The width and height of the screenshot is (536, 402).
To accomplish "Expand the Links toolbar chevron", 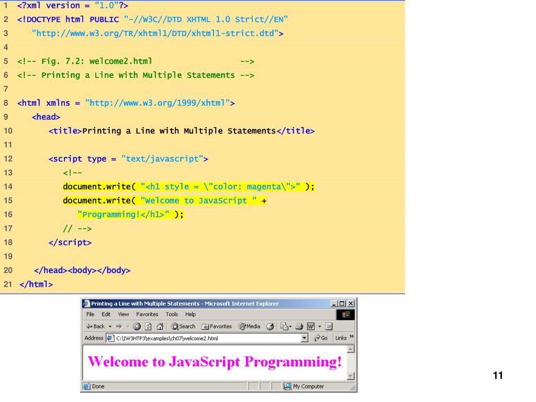I will click(352, 337).
